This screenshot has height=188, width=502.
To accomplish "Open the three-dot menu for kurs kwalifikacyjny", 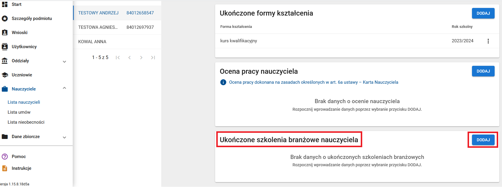I will (488, 41).
